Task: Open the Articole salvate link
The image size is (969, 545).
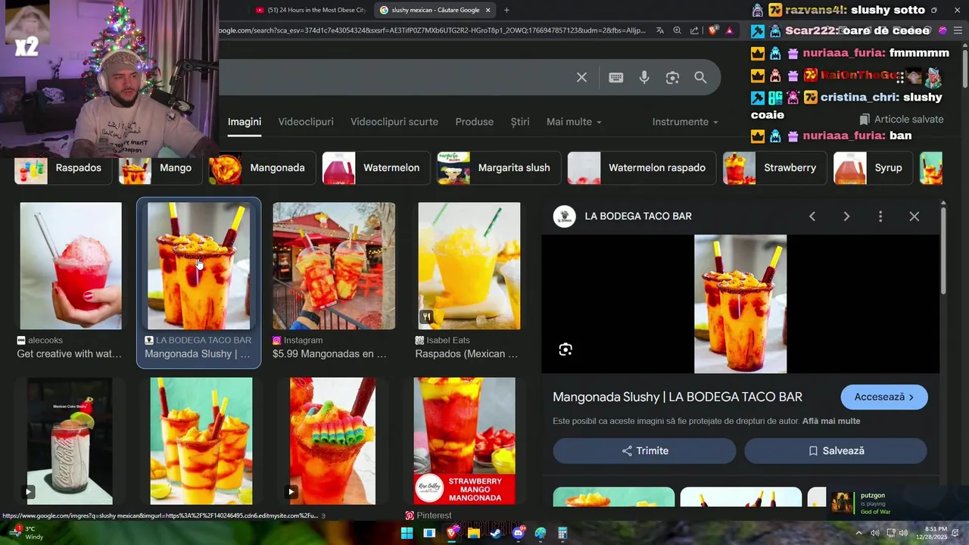Action: pos(902,120)
